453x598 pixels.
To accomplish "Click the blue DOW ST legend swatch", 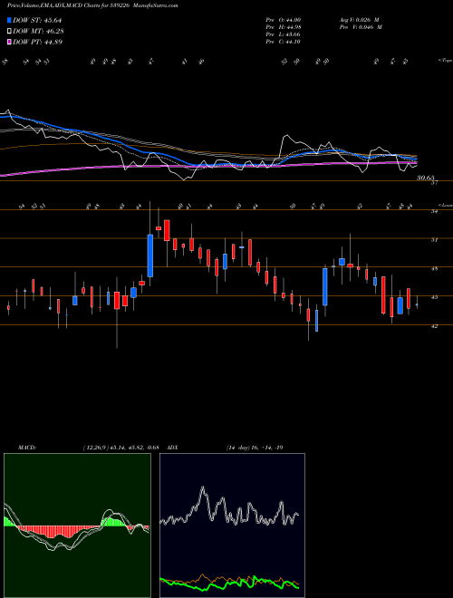I will coord(9,20).
